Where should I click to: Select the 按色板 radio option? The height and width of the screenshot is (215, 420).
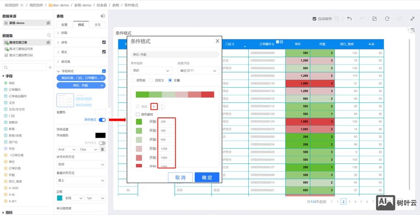point(133,80)
